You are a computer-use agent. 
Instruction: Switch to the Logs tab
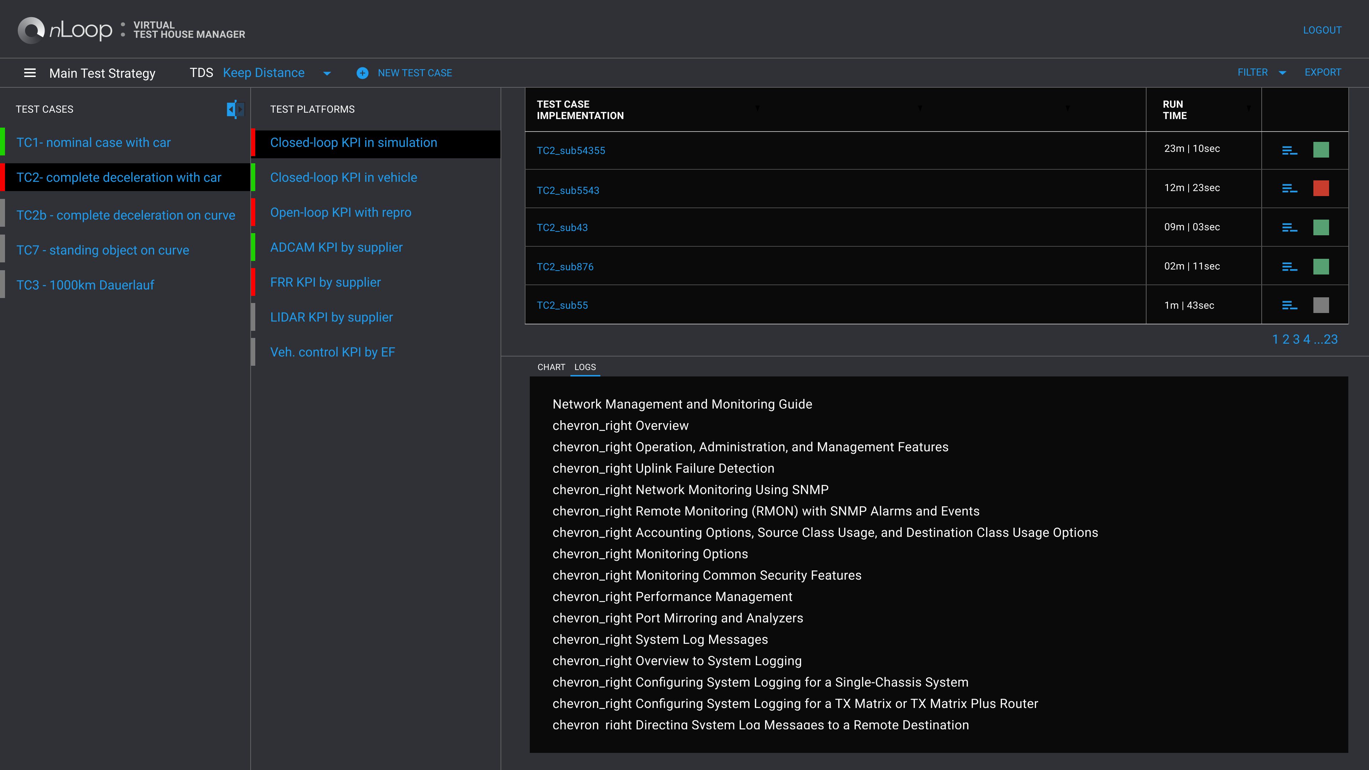(x=585, y=367)
